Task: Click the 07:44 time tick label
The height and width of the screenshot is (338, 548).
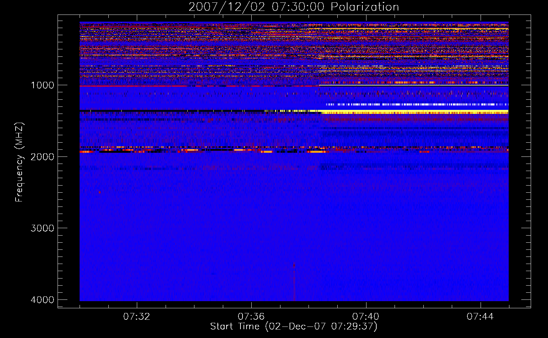Action: point(480,317)
